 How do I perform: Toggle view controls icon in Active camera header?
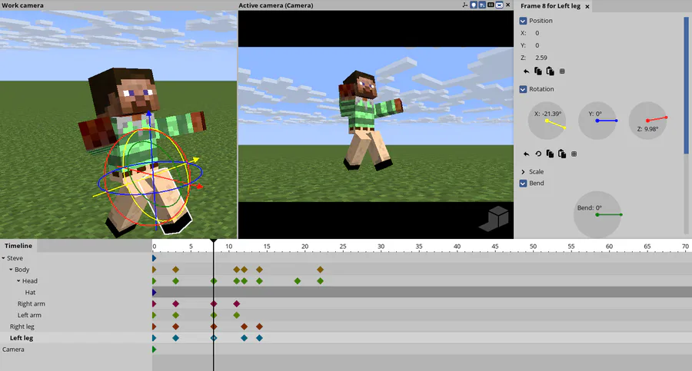click(x=464, y=5)
